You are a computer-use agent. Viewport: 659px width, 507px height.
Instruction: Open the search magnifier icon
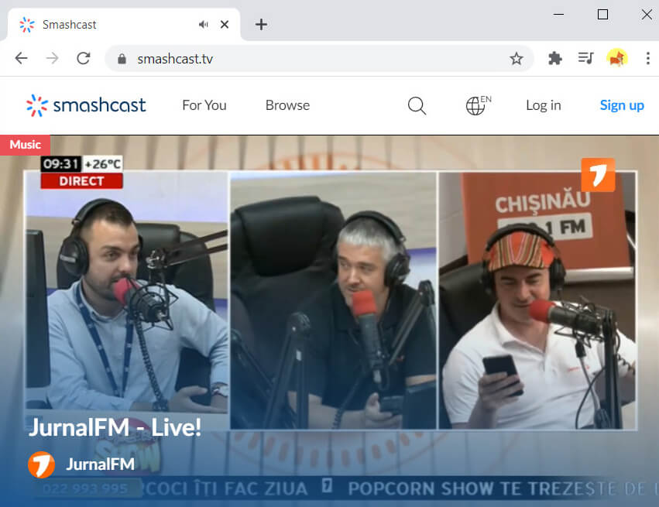(x=417, y=105)
